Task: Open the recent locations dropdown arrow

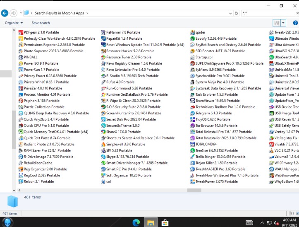Action: pyautogui.click(x=21, y=13)
